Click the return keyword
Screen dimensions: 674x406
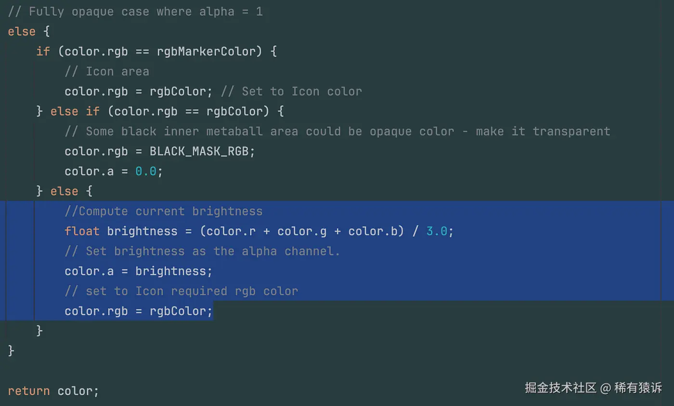[x=28, y=391]
